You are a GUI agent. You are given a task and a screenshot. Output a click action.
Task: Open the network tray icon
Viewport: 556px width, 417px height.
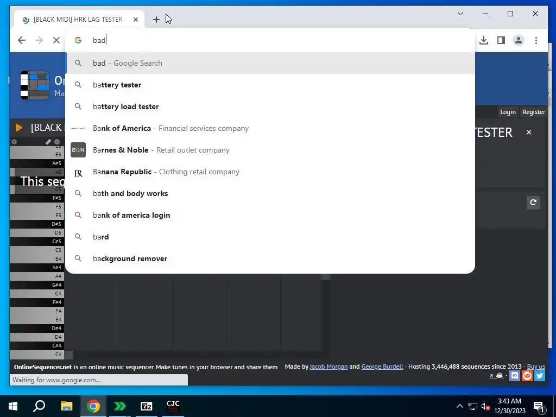click(473, 406)
